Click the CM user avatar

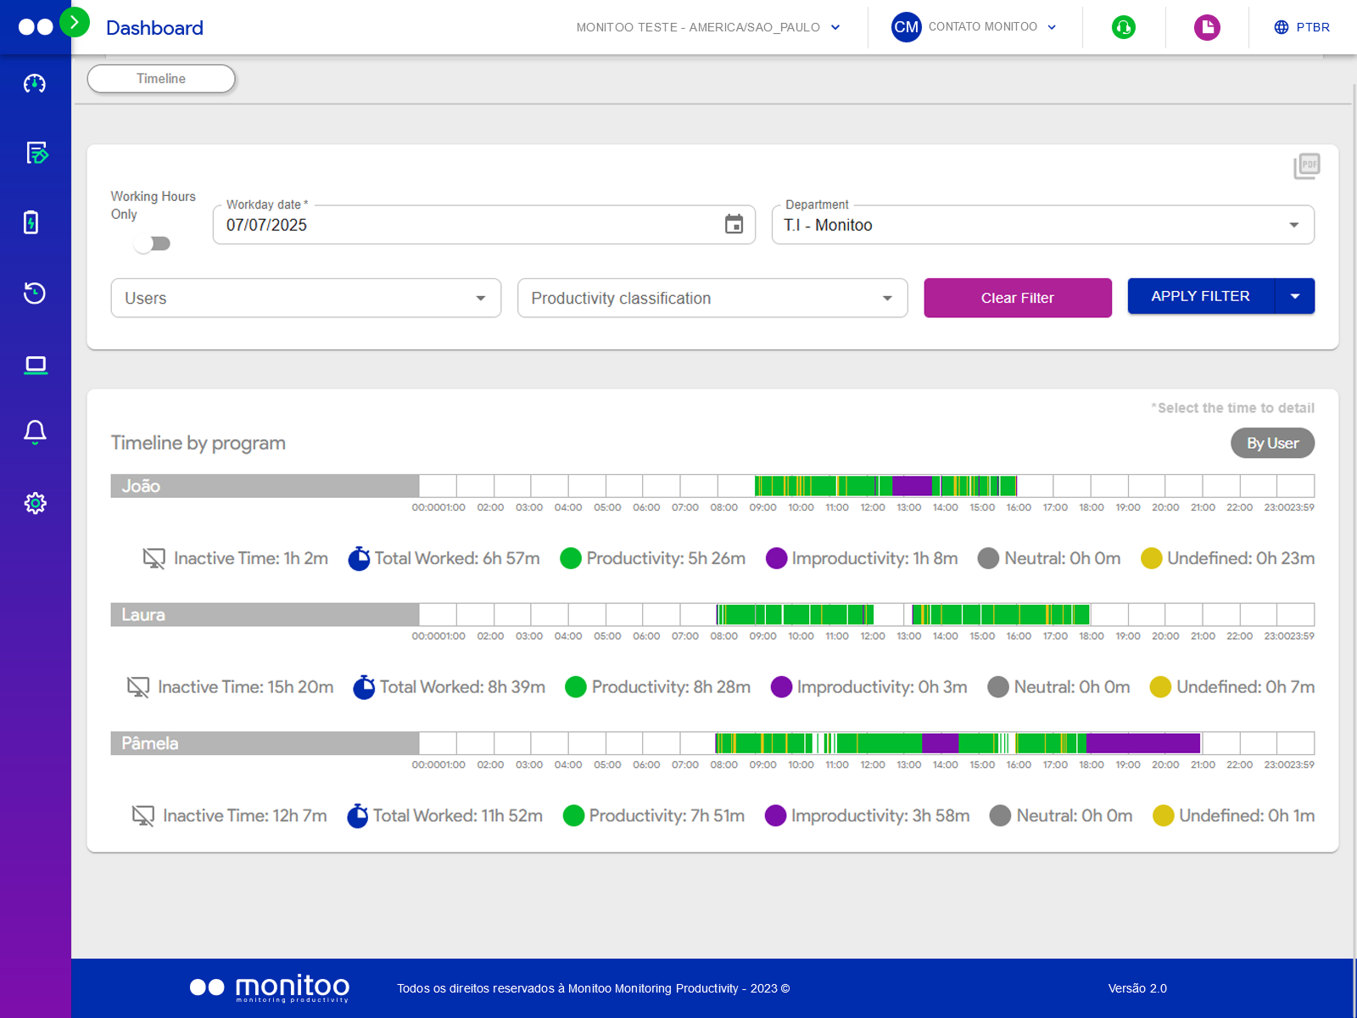(907, 27)
